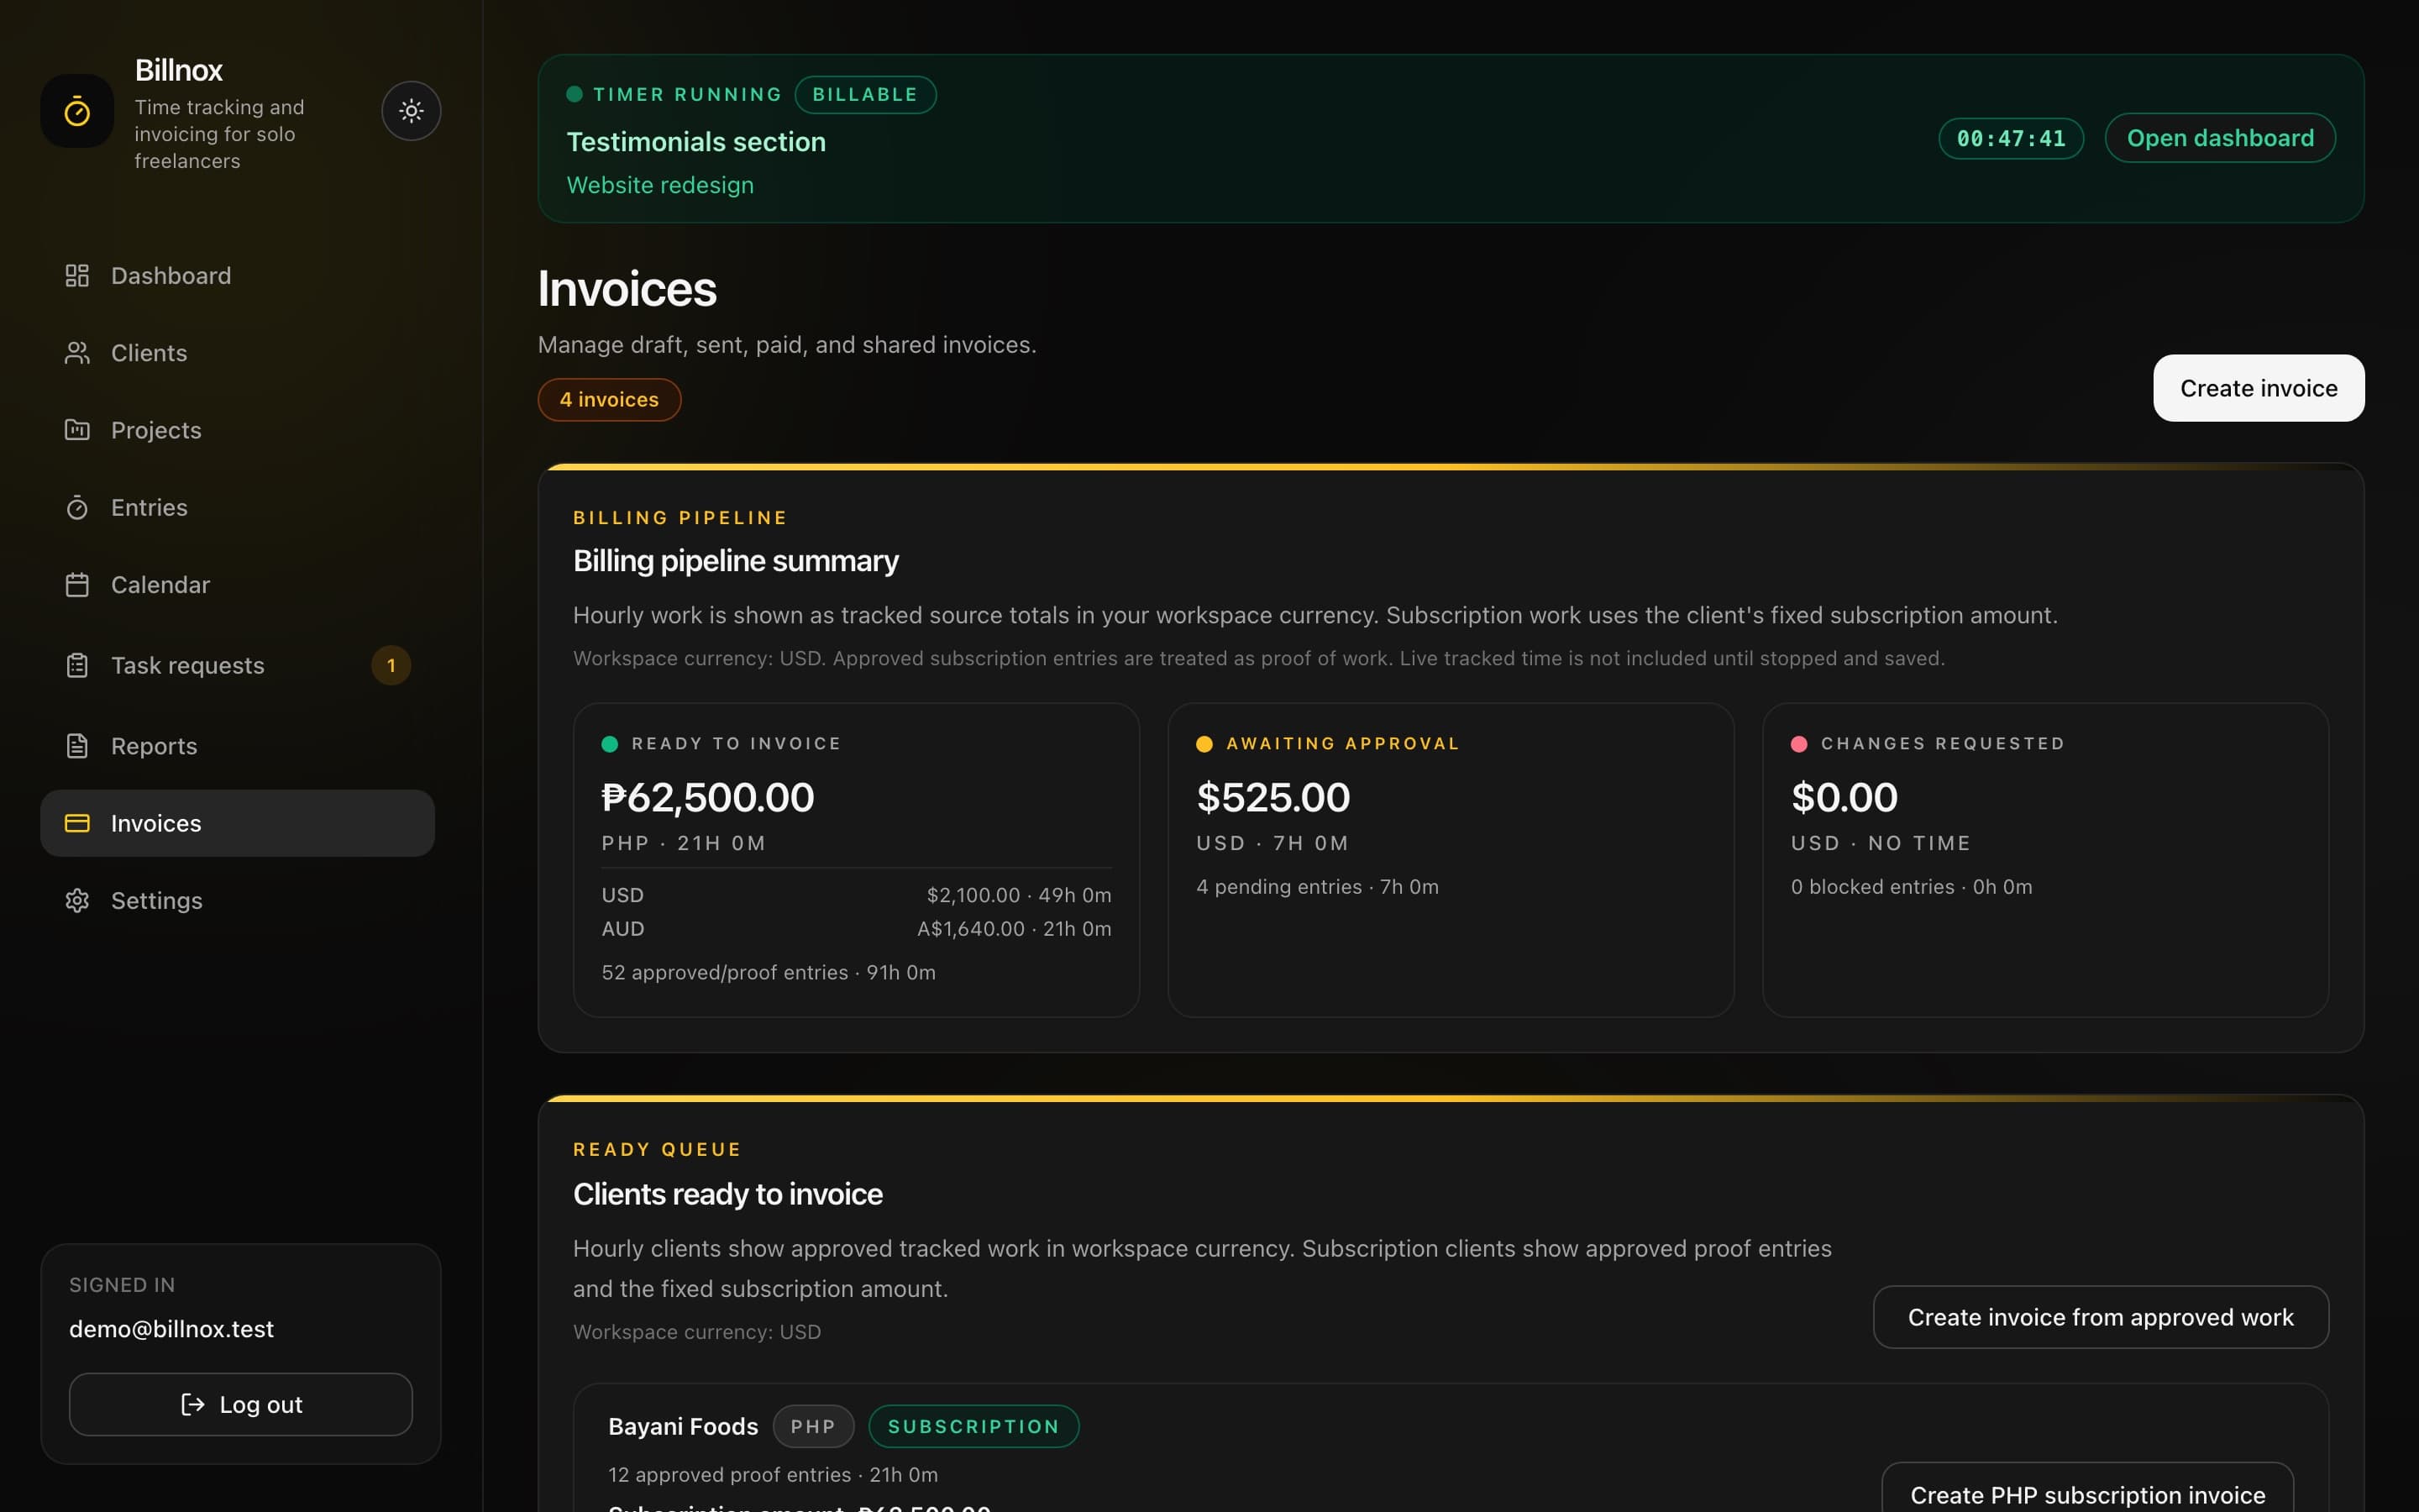Click the Log out button
The image size is (2419, 1512).
(241, 1404)
